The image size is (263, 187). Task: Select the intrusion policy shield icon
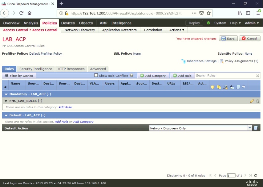tap(212, 87)
